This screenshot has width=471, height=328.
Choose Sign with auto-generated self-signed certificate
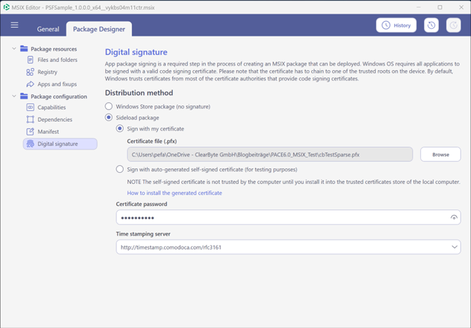(x=120, y=169)
